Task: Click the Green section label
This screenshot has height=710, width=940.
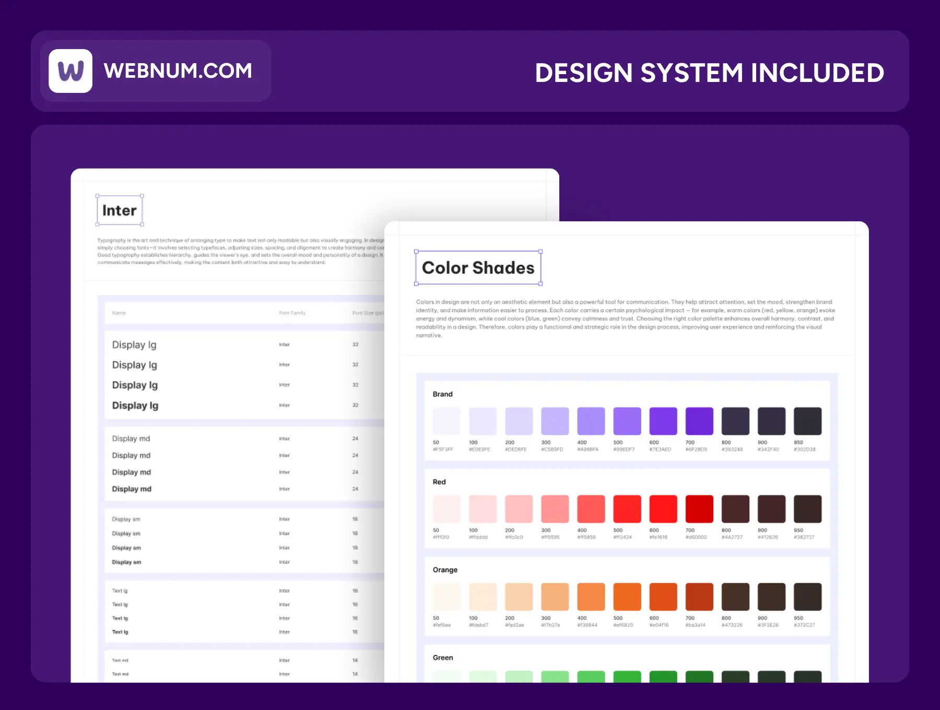Action: tap(443, 658)
